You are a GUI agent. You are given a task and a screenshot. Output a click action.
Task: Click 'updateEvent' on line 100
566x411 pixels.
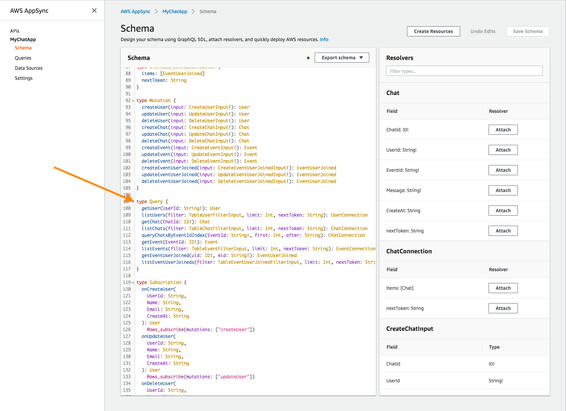156,154
